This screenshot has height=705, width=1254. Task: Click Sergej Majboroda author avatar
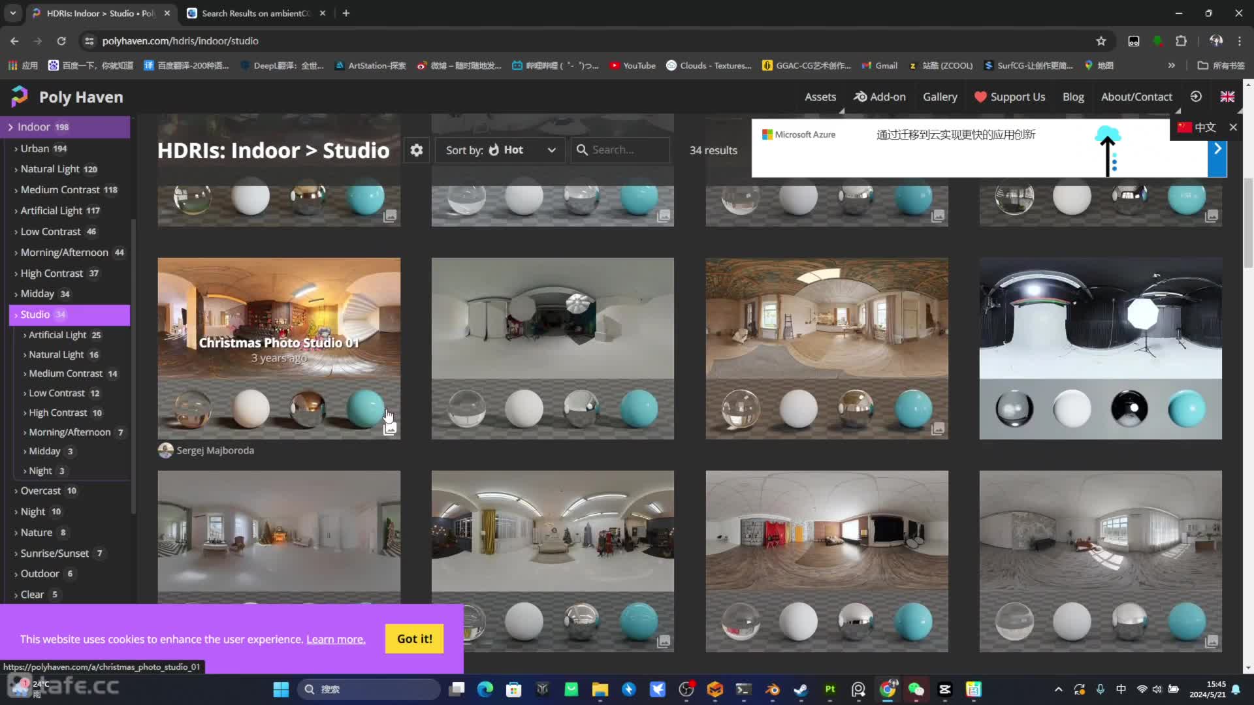point(166,450)
